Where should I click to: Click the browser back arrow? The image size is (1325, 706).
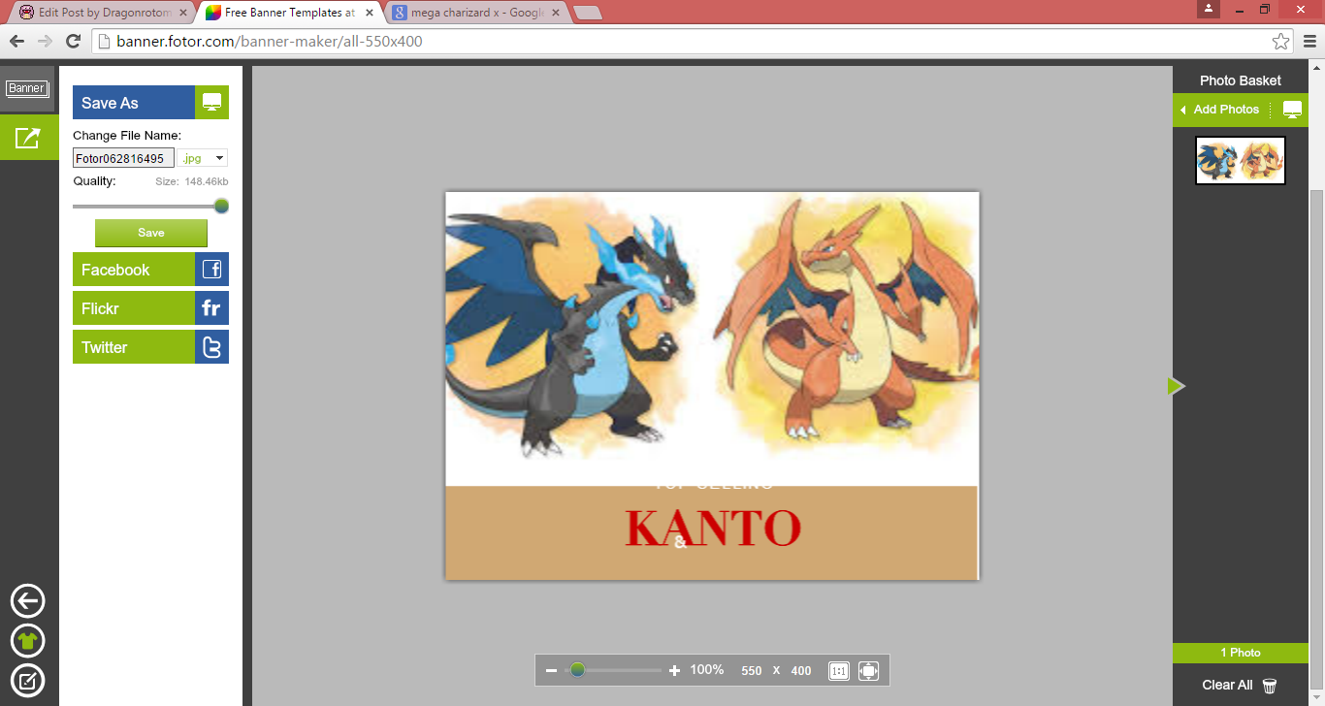pyautogui.click(x=16, y=41)
